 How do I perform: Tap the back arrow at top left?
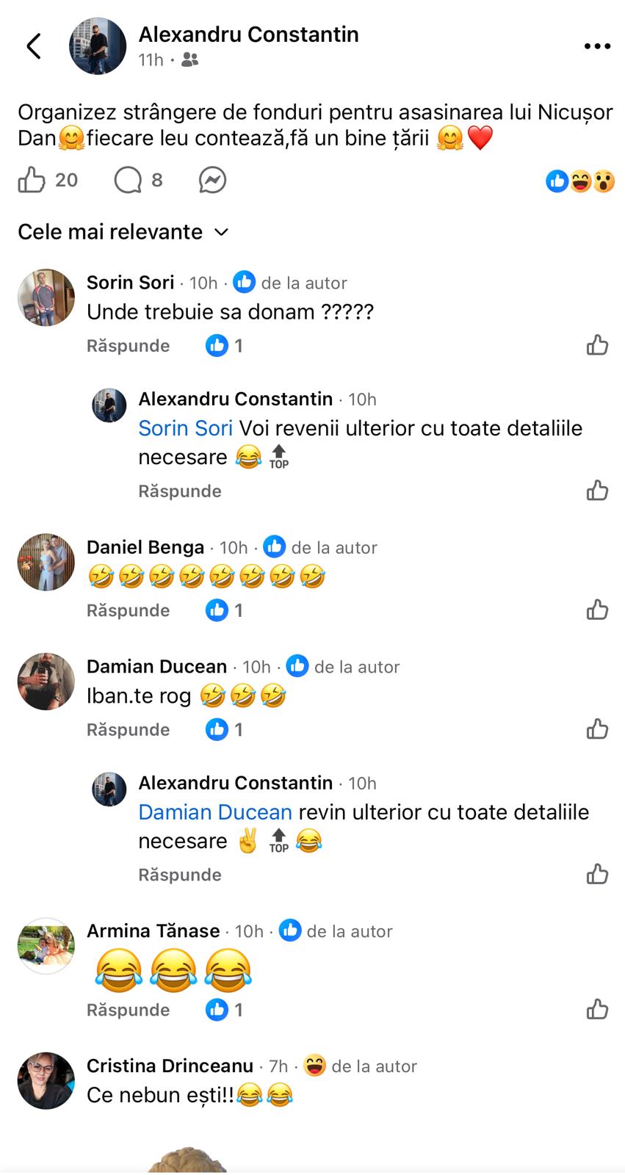click(x=34, y=46)
